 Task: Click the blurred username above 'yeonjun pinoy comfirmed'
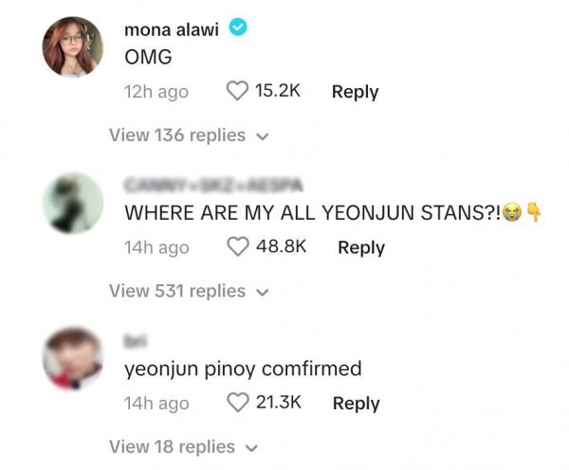[135, 340]
